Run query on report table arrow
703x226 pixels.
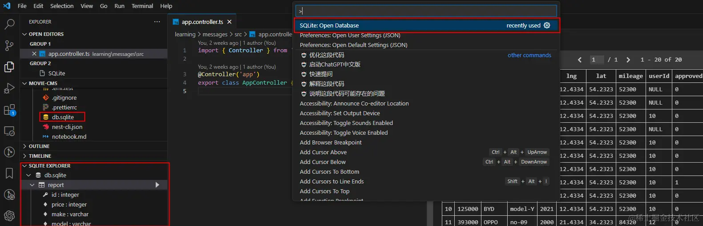click(158, 185)
